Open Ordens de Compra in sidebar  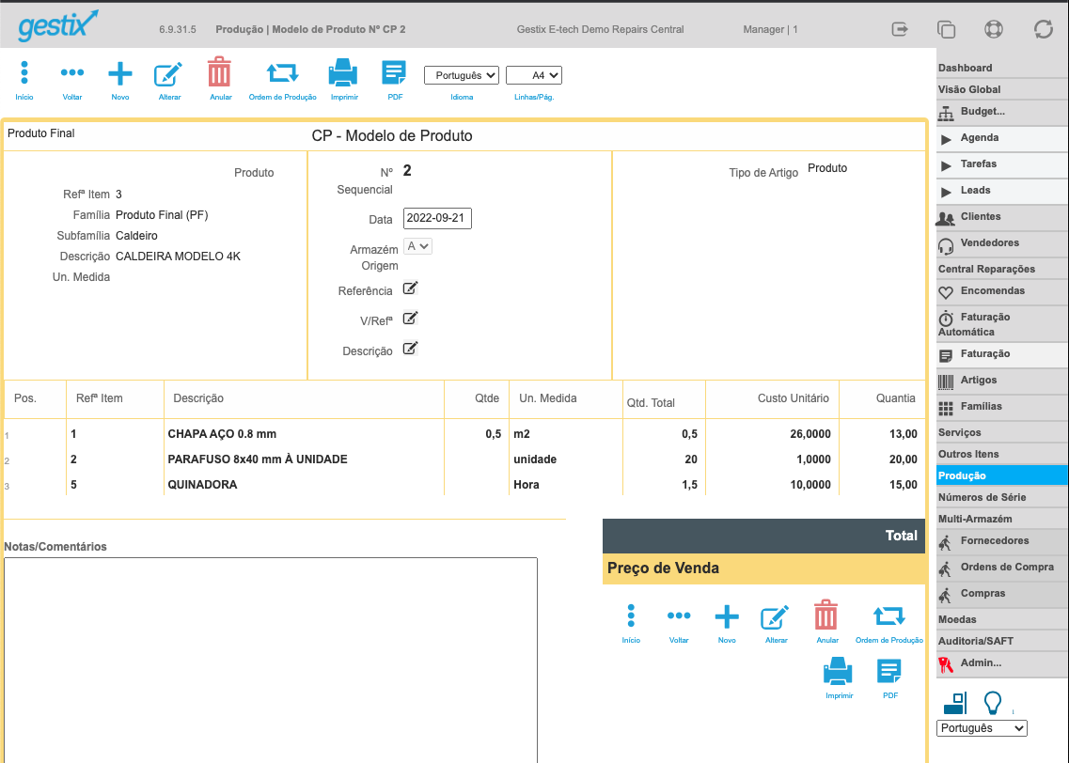tap(1001, 568)
